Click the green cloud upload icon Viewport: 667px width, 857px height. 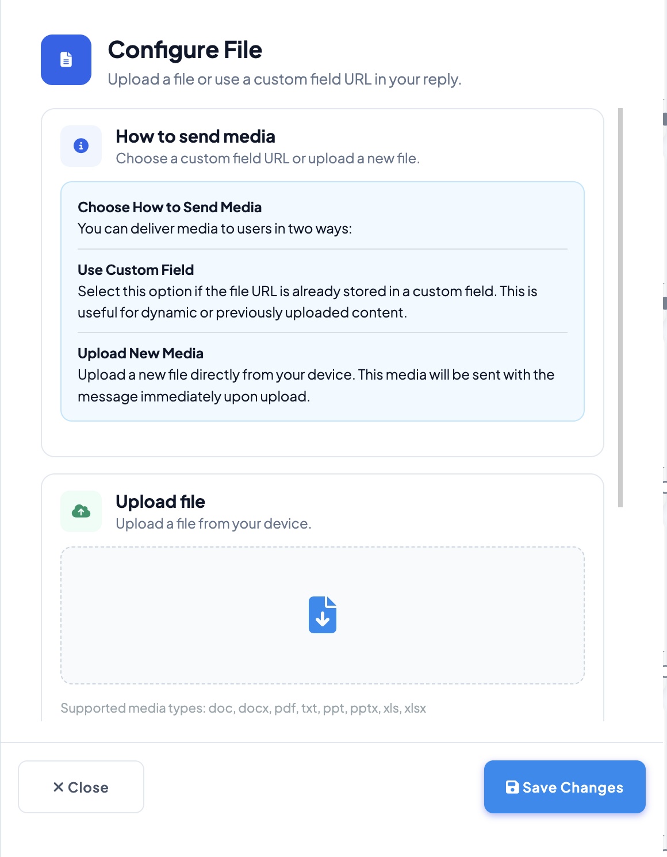point(81,511)
